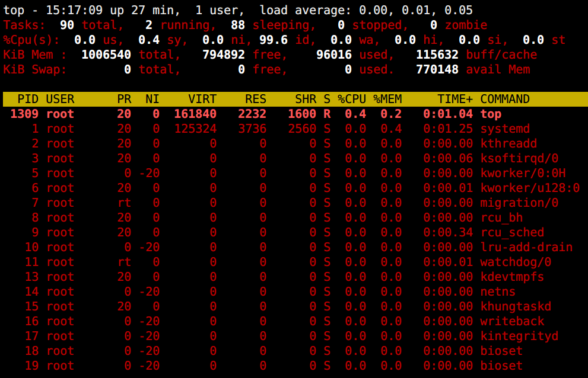Click the systemd command name
588x378 pixels.
pos(505,129)
